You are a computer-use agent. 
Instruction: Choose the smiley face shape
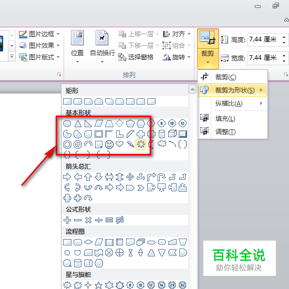(109, 145)
